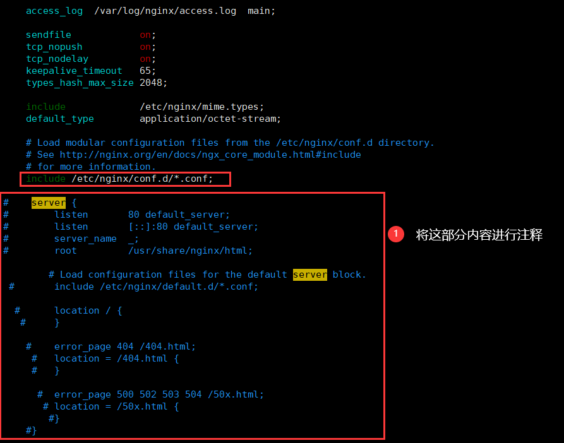Click the /etc/nginx/mime.types path
Screen dimensions: 564x443
point(200,107)
